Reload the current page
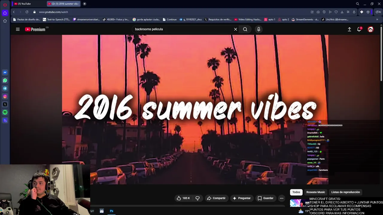Image resolution: width=383 pixels, height=215 pixels. (x=27, y=12)
